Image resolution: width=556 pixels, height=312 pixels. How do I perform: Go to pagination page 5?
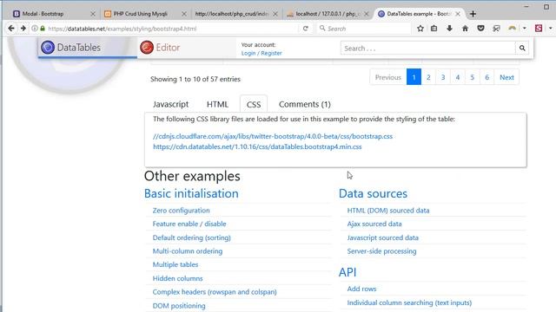pyautogui.click(x=472, y=77)
